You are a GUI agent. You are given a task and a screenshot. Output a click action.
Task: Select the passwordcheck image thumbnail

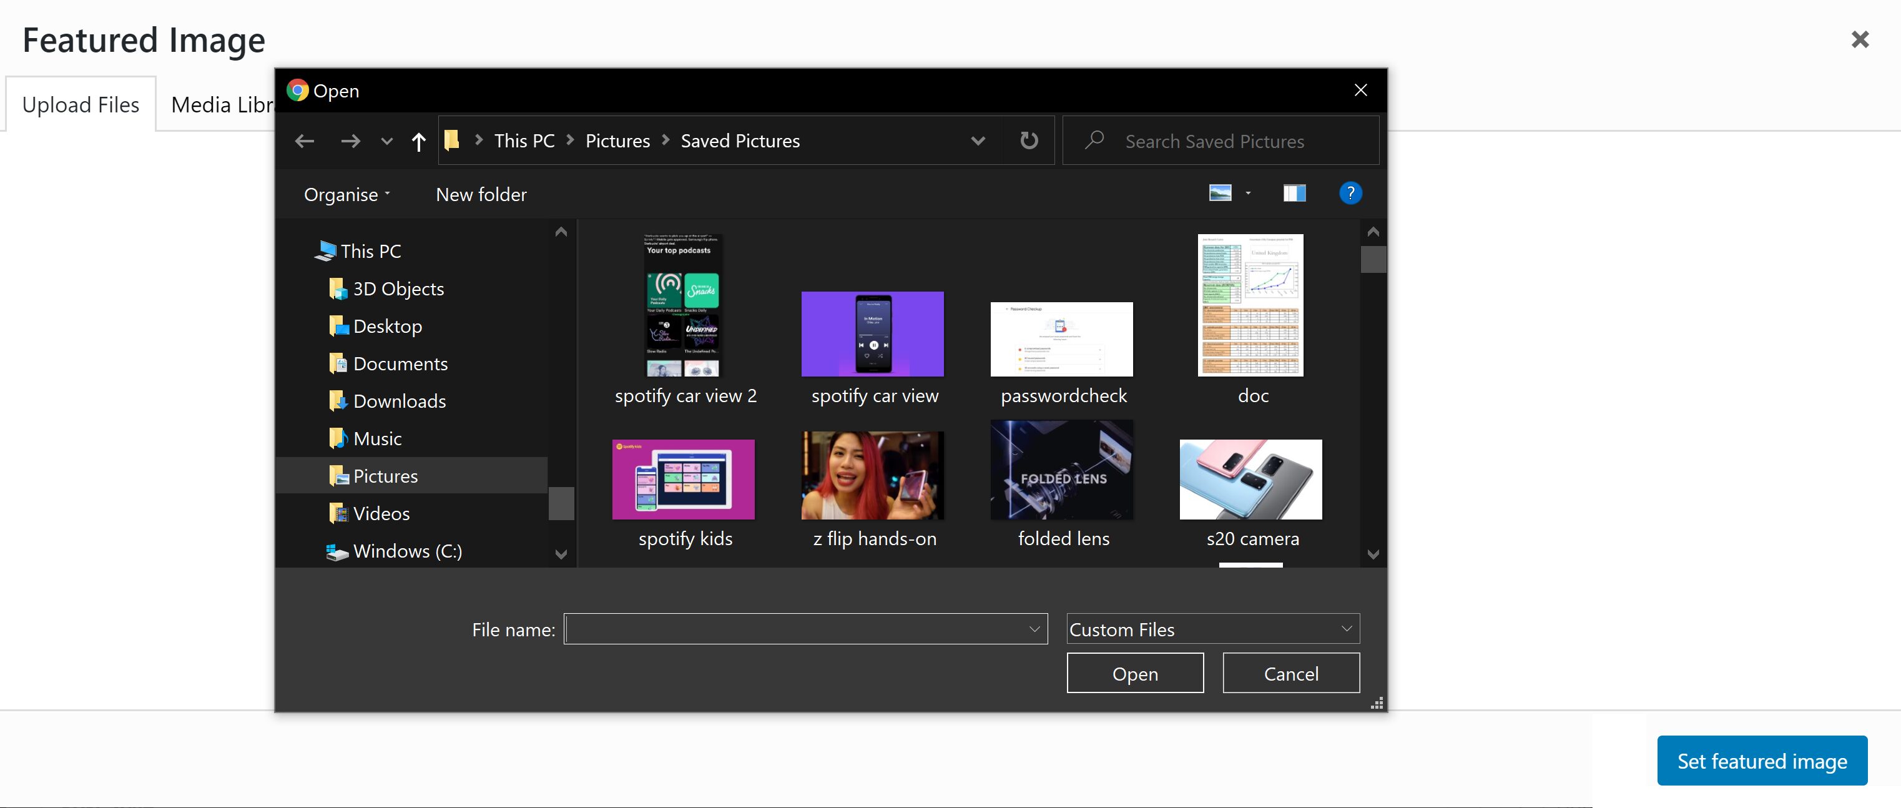(x=1061, y=340)
